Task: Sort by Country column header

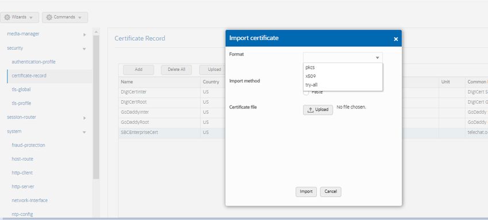Action: coord(212,82)
